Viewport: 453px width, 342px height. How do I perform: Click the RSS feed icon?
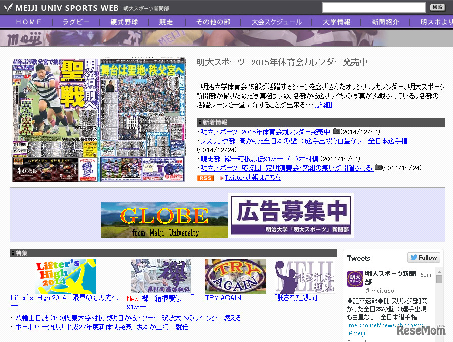click(205, 178)
